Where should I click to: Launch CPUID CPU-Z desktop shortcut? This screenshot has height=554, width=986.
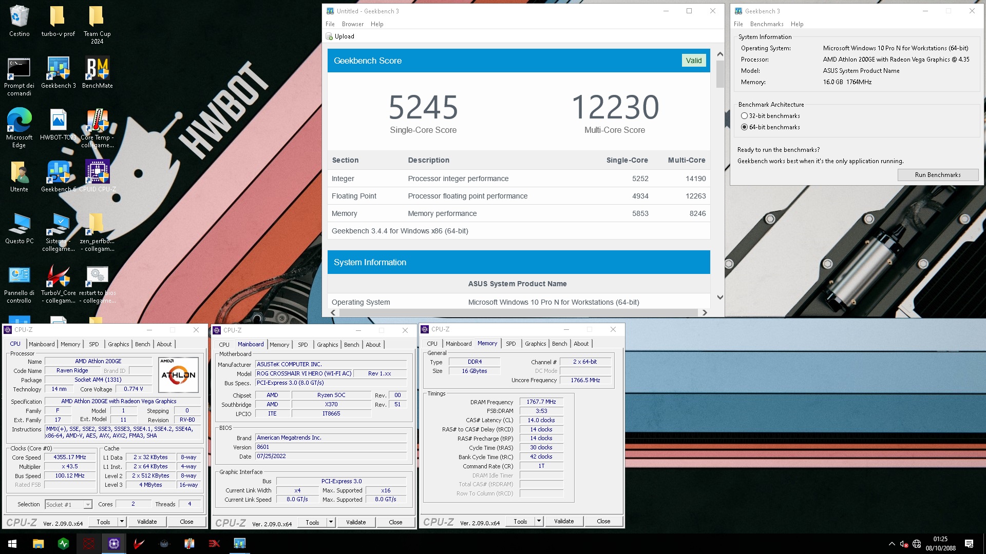97,176
